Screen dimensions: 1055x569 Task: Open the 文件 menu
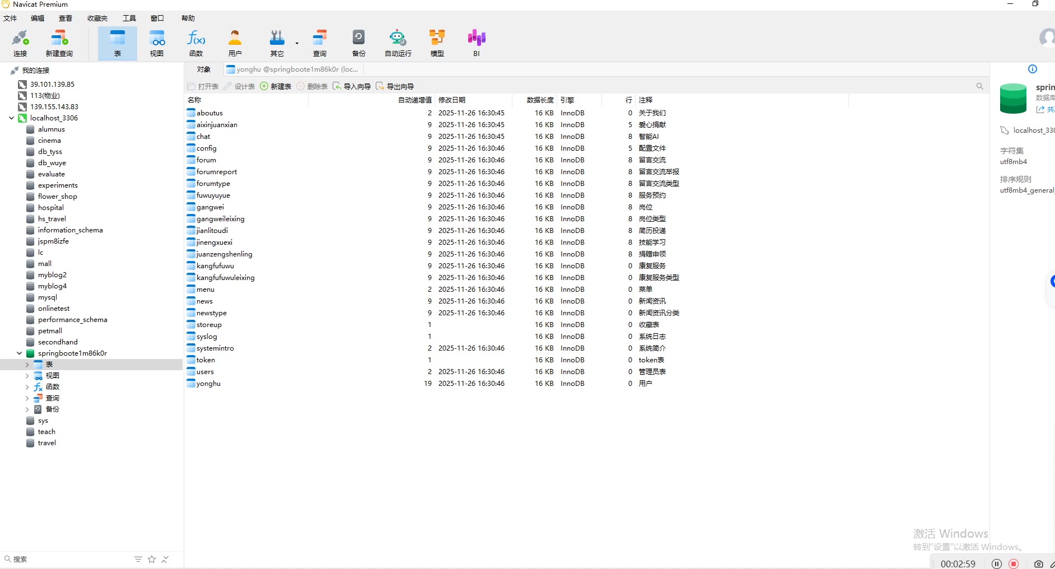tap(10, 18)
